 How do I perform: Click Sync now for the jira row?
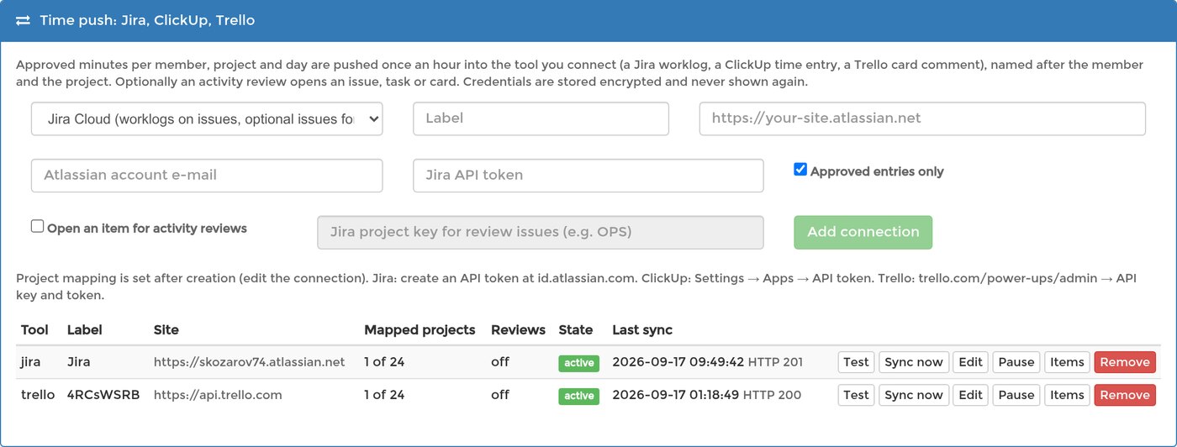(914, 362)
